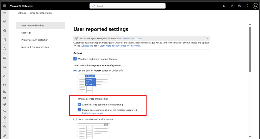The height and width of the screenshot is (139, 260).
Task: Uncheck Show a success message checkbox
Action: [x=79, y=110]
